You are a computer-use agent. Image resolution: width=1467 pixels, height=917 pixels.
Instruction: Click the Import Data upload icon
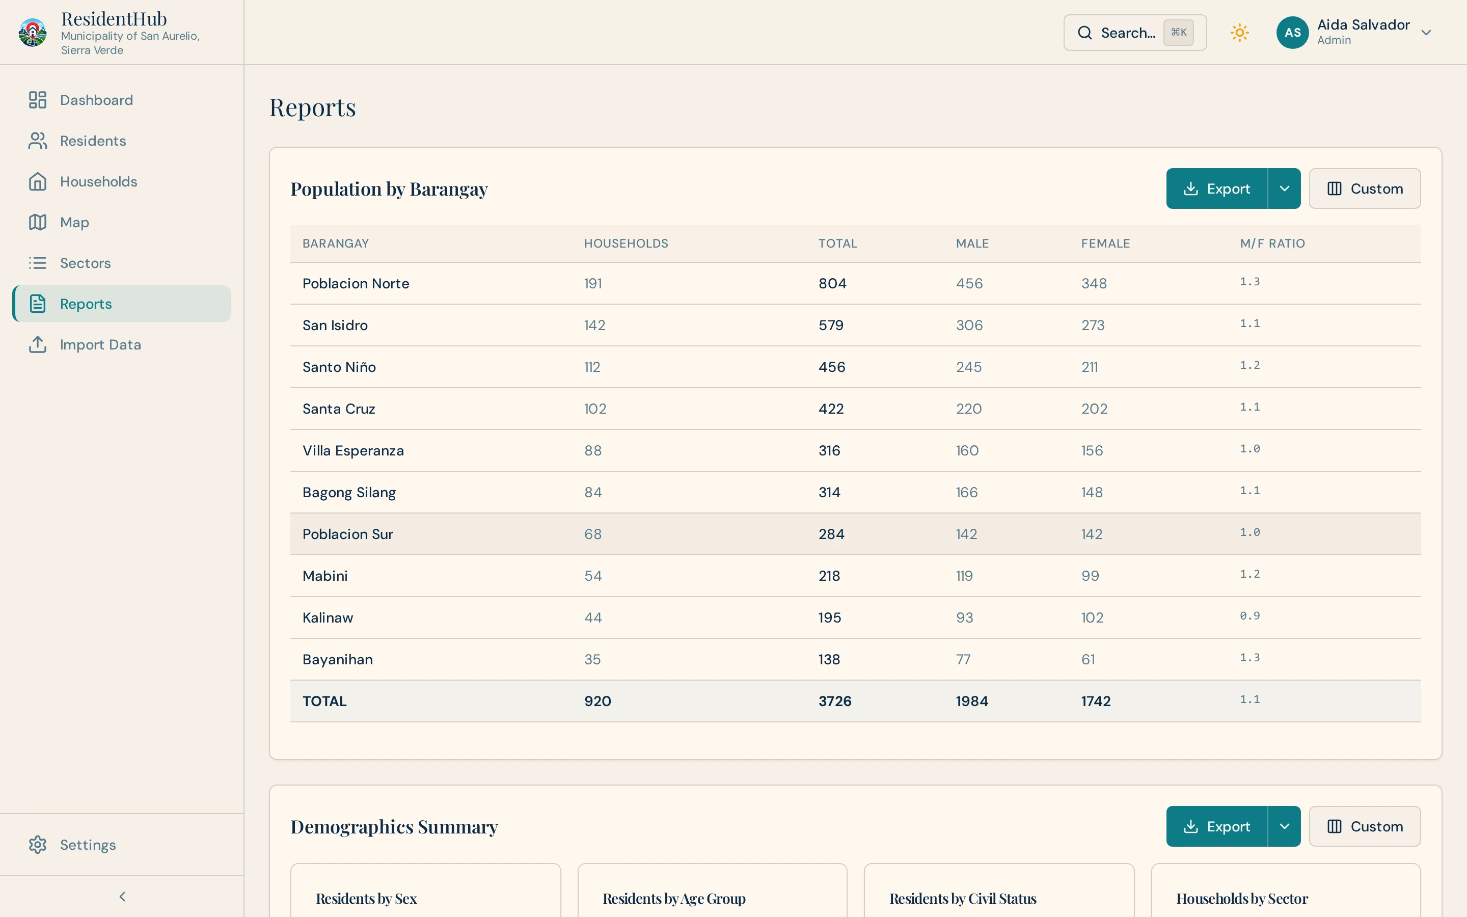[38, 344]
